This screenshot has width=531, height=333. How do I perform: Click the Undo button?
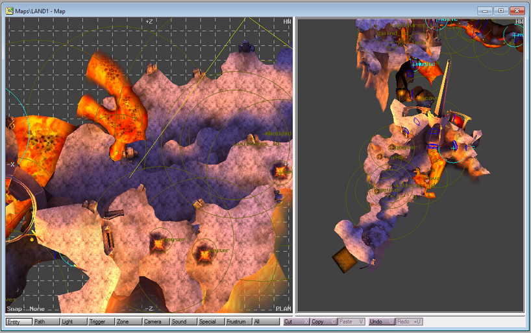(x=381, y=321)
